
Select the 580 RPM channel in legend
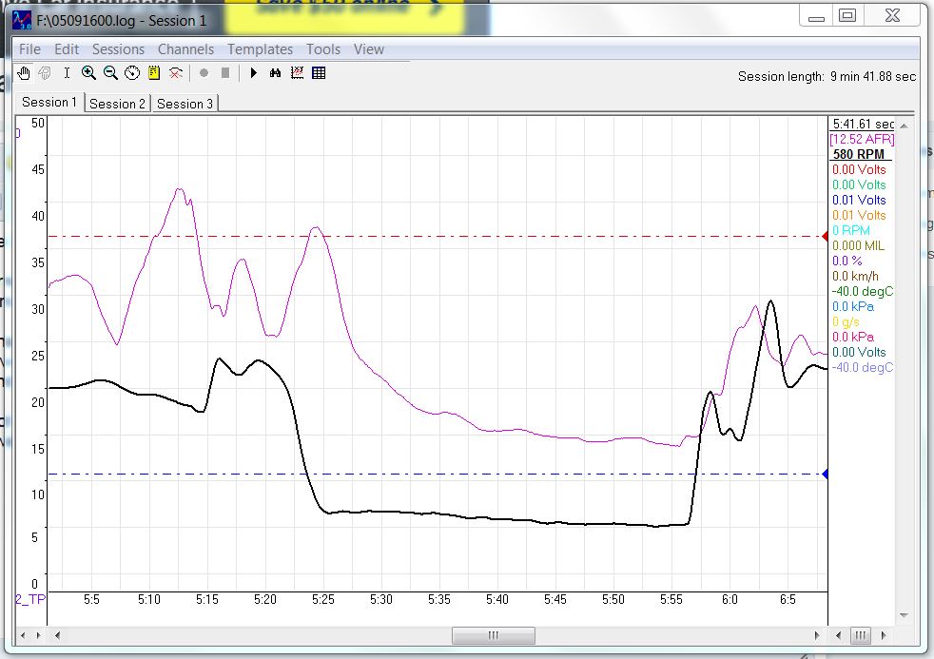point(858,154)
